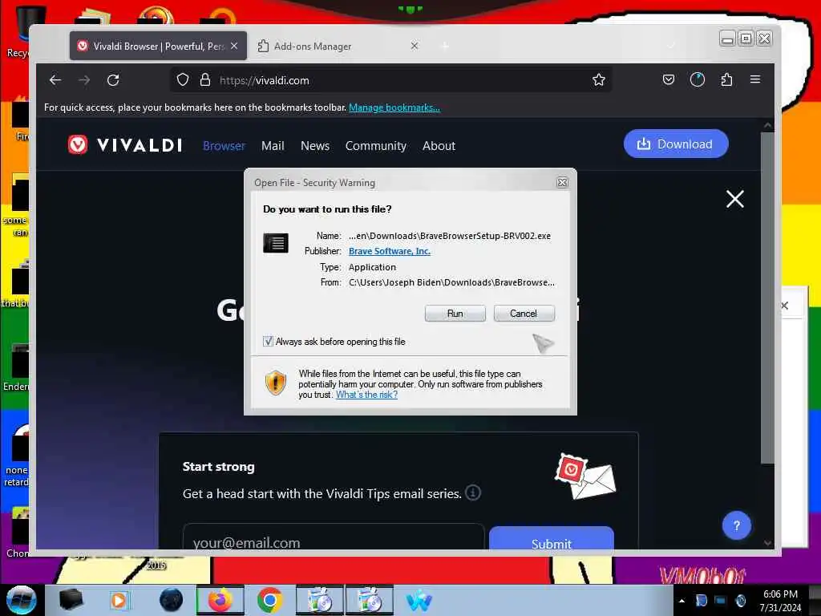This screenshot has width=821, height=616.
Task: Open the Firefox account circle icon
Action: tap(697, 79)
